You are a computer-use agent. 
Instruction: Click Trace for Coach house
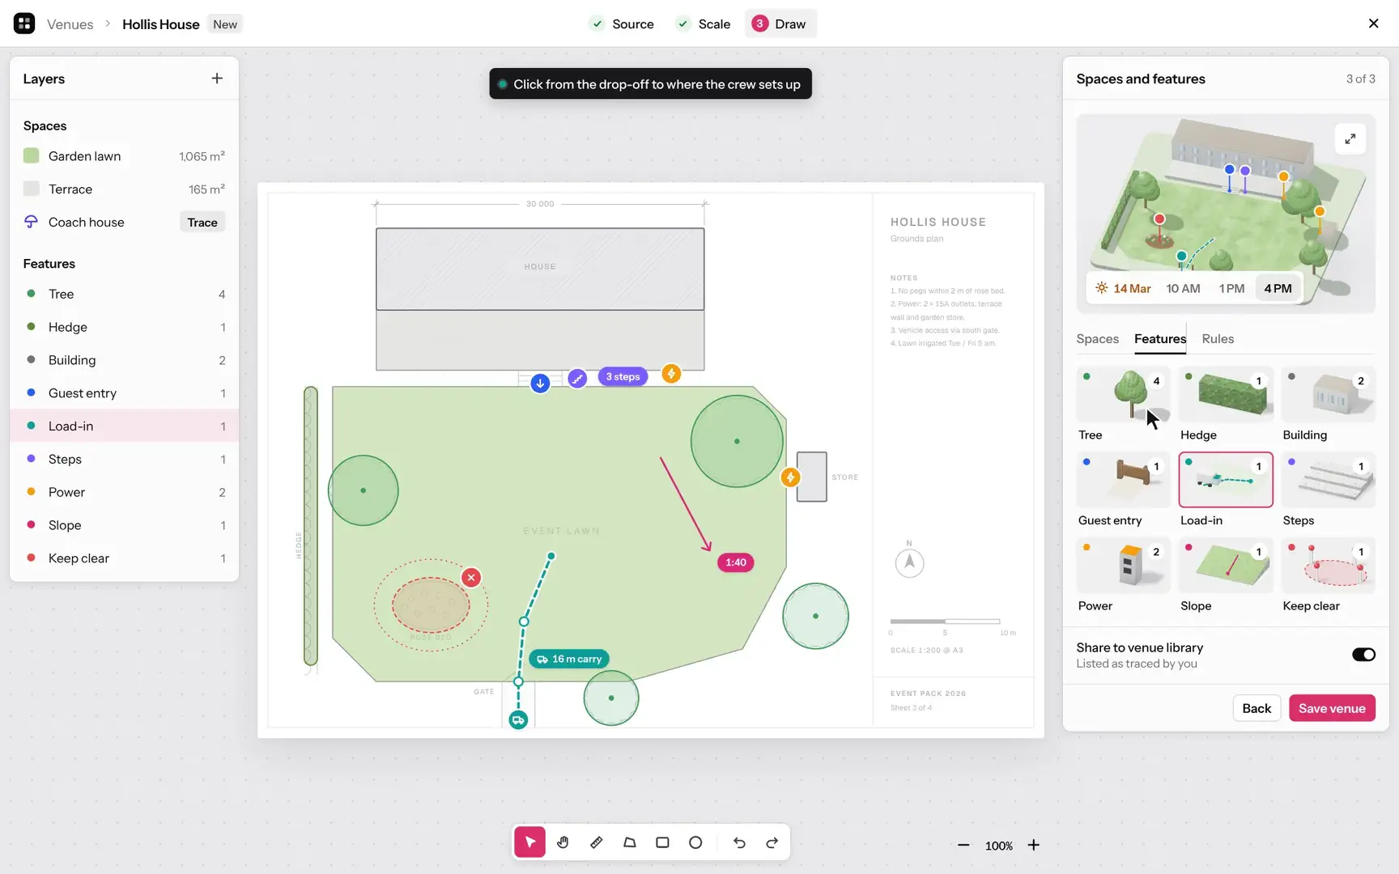coord(202,223)
